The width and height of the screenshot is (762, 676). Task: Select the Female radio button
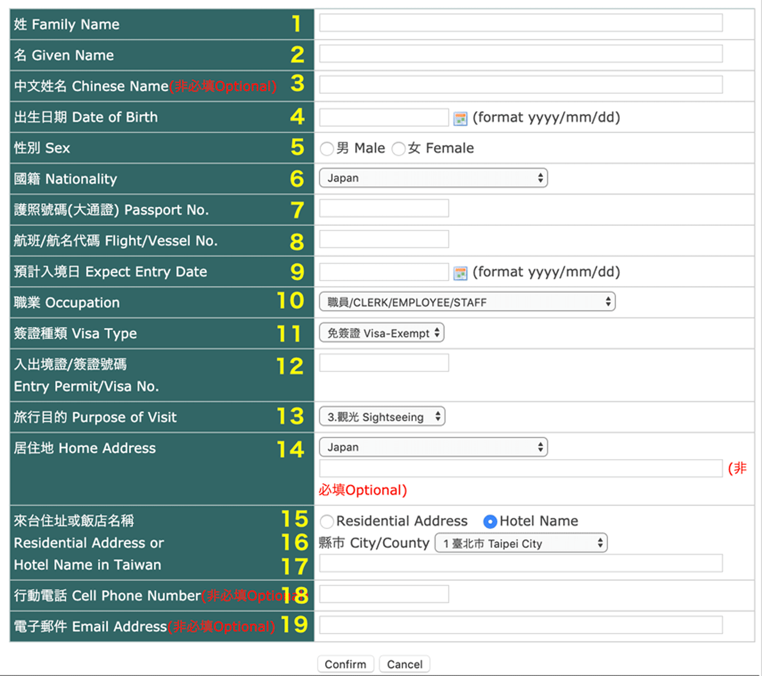pyautogui.click(x=398, y=149)
